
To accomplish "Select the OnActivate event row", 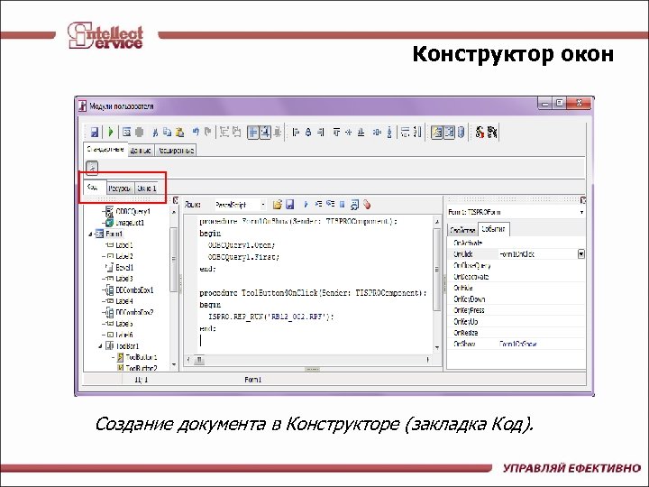I will coord(516,243).
